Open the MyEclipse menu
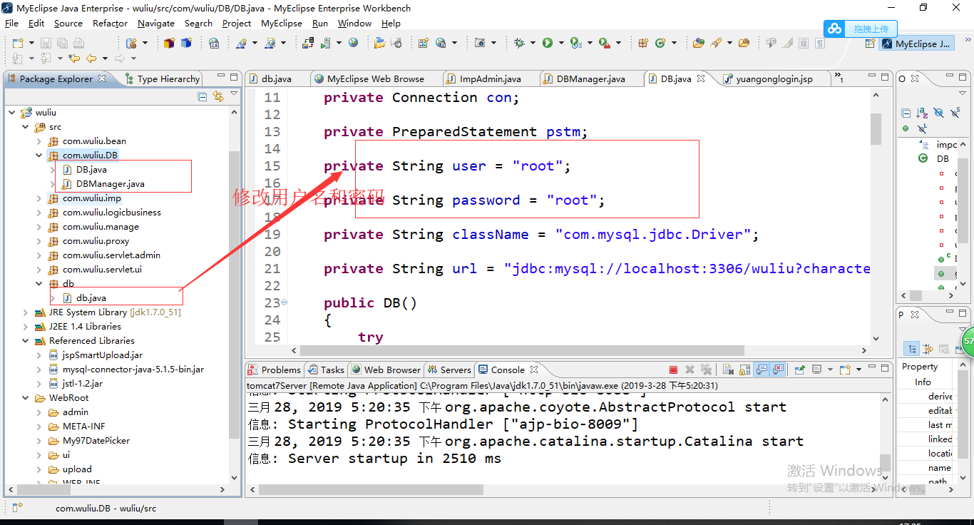The height and width of the screenshot is (525, 974). [282, 23]
